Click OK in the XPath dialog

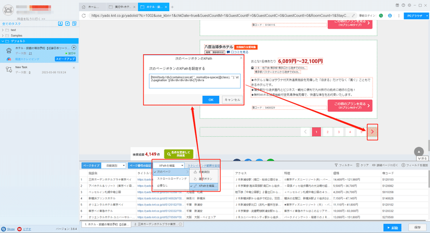click(x=211, y=100)
